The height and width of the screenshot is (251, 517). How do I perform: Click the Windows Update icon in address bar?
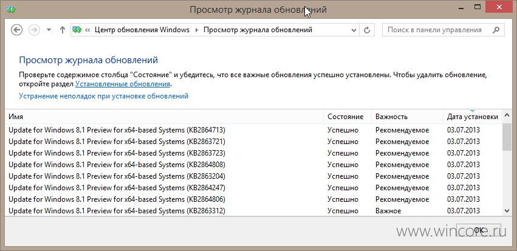[x=77, y=30]
